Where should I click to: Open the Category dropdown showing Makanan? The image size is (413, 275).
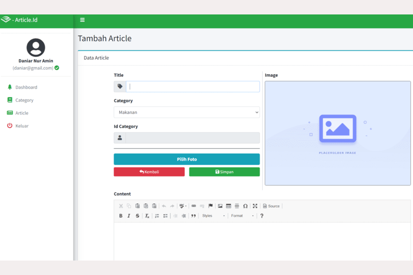coord(186,112)
